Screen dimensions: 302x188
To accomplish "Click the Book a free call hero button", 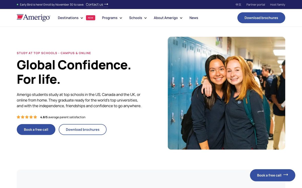I will click(36, 130).
